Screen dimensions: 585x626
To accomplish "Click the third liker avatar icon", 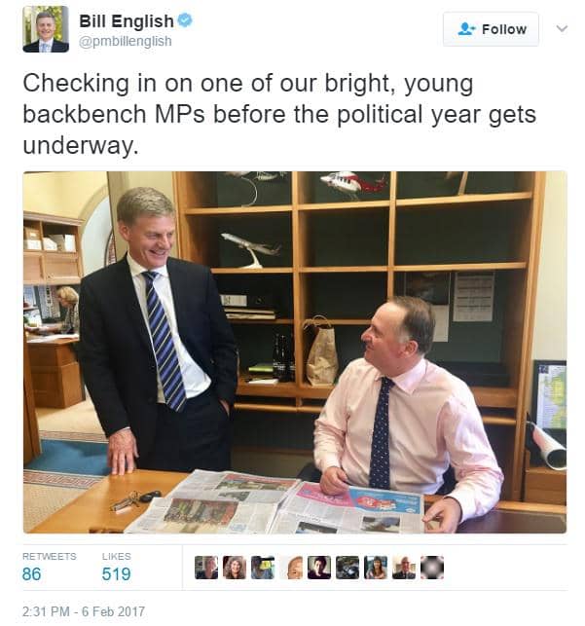I will pyautogui.click(x=263, y=568).
